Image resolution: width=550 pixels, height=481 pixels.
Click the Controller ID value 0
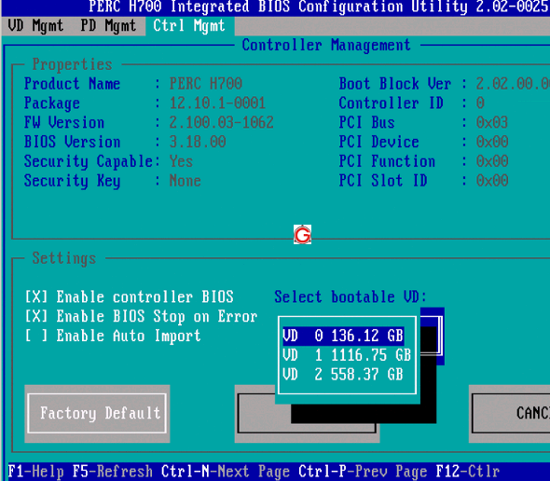(480, 103)
